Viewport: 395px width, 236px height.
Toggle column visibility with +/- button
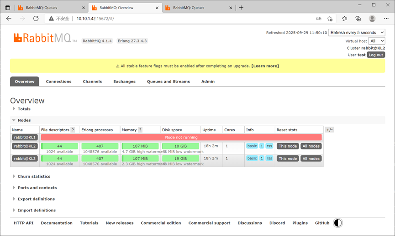(330, 130)
